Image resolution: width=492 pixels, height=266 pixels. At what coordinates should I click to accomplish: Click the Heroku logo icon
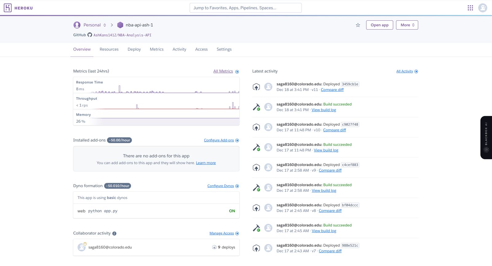click(8, 8)
